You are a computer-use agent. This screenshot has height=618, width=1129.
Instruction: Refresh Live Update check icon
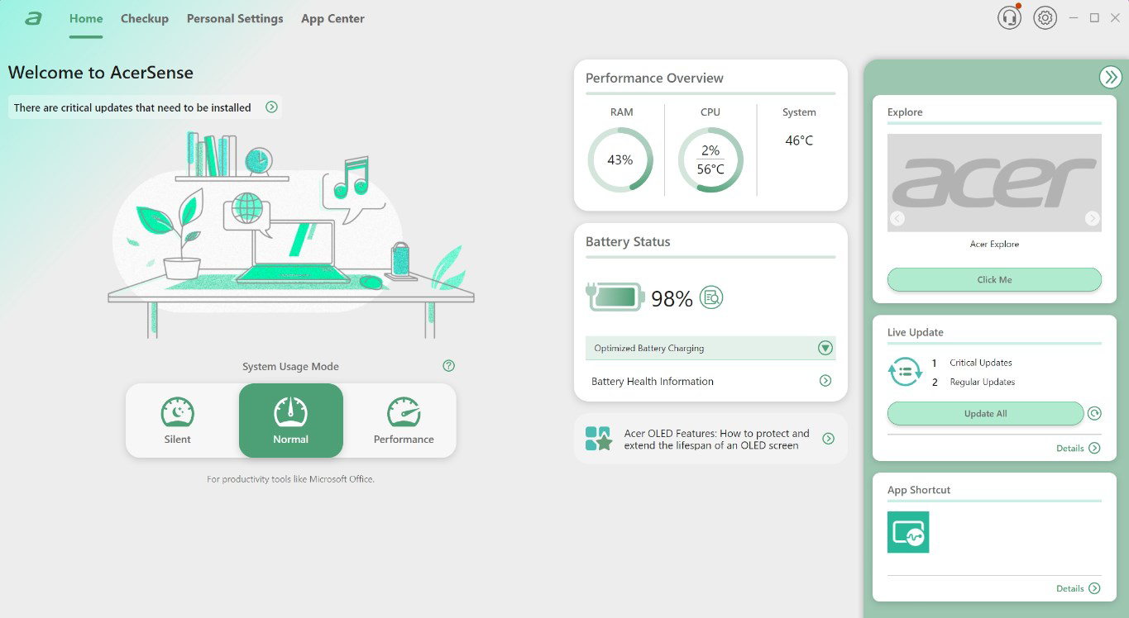(x=1094, y=414)
